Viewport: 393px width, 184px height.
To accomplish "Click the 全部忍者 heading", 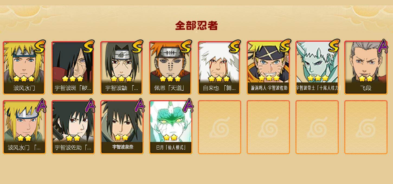I will tap(196, 26).
